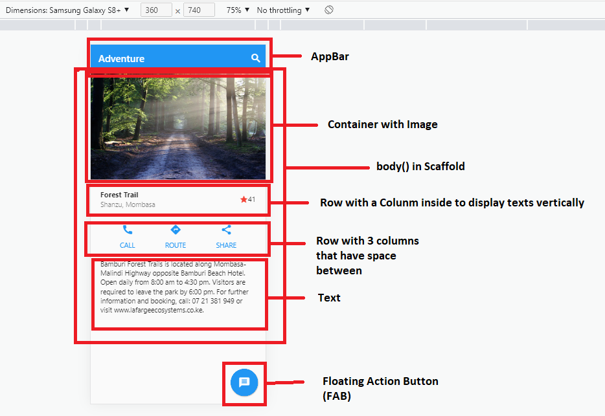Click the ROUTE button
605x416 pixels.
pyautogui.click(x=175, y=245)
